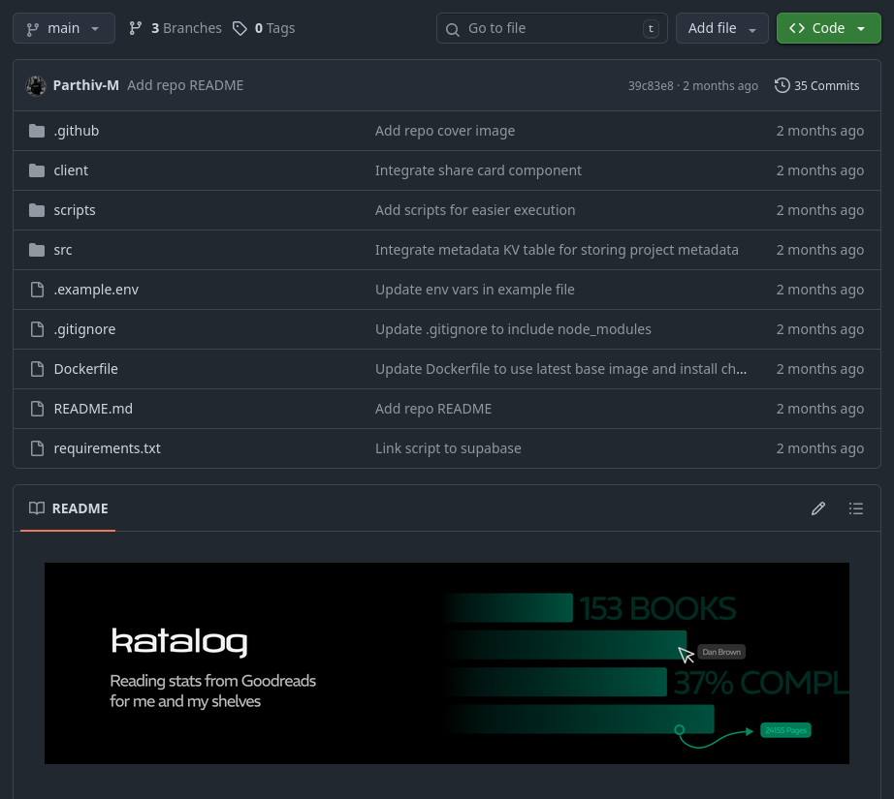Screen dimensions: 894x799
Task: Click the pencil edit README icon
Action: click(818, 508)
